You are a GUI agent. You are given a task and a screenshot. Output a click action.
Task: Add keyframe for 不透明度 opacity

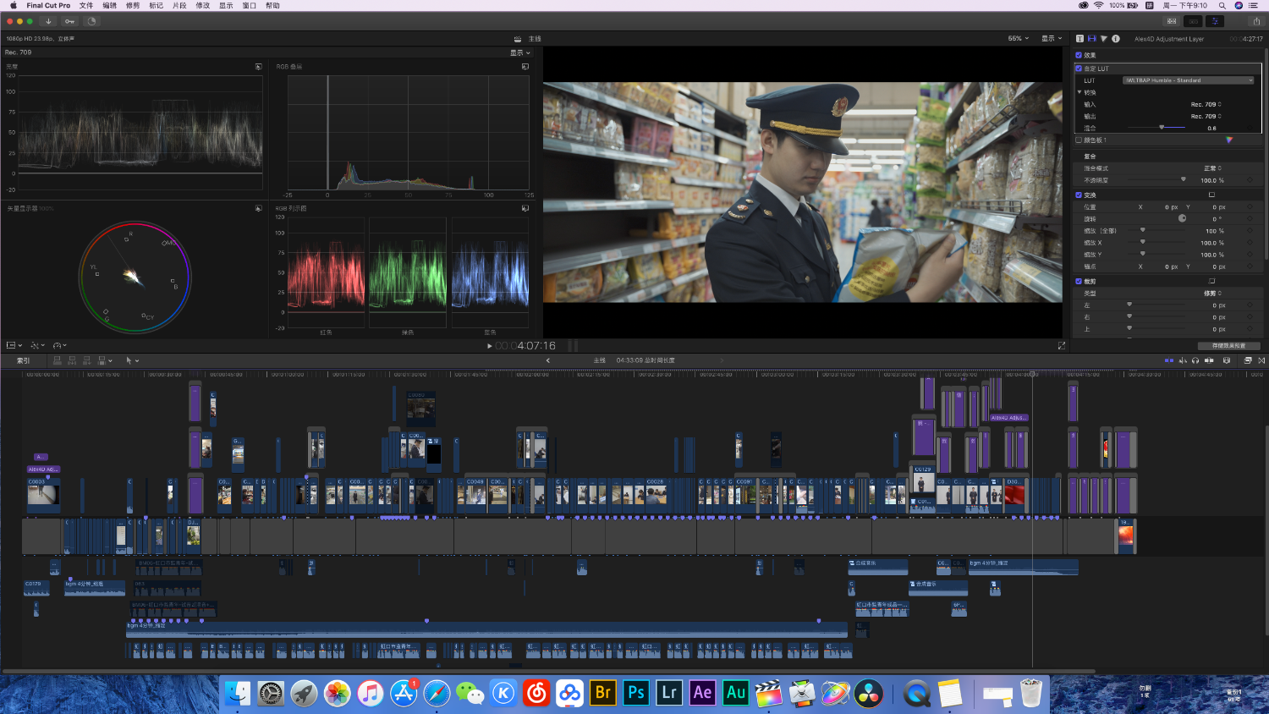(1250, 180)
